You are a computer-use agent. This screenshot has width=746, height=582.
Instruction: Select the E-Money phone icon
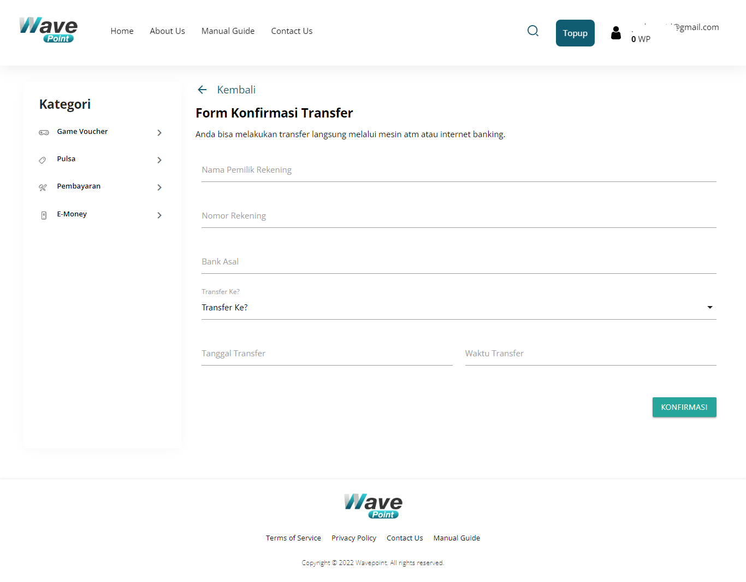click(x=44, y=215)
